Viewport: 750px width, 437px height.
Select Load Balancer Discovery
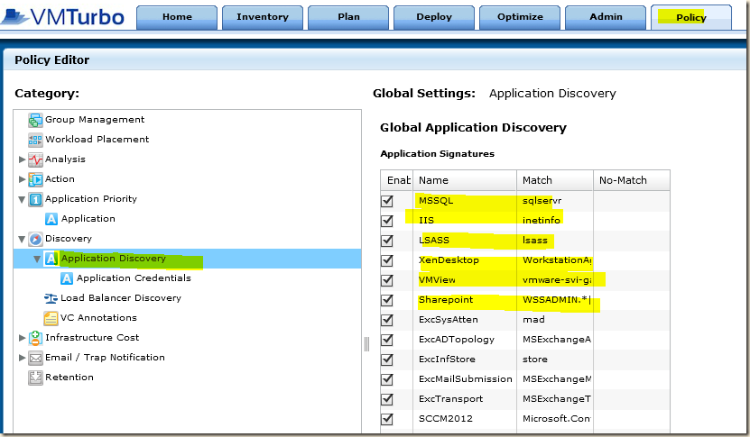click(x=121, y=298)
